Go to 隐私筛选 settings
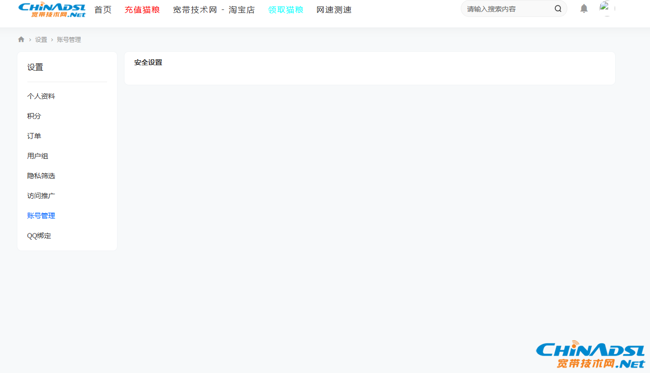Screen dimensions: 650x373 (x=41, y=176)
